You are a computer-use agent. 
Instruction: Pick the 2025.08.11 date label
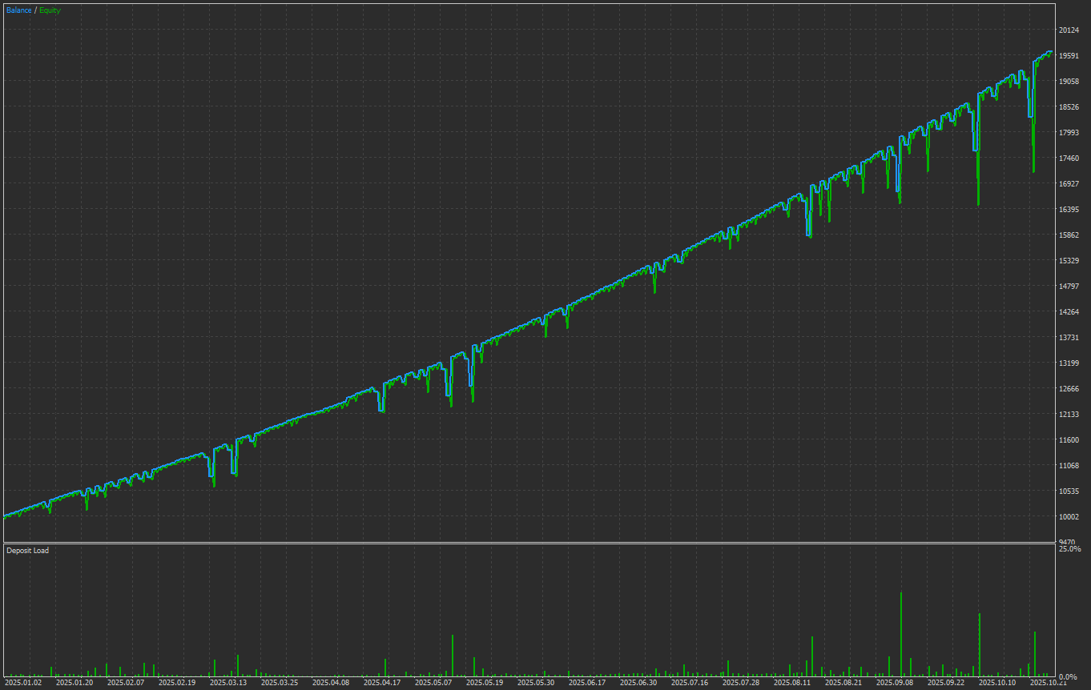[792, 683]
